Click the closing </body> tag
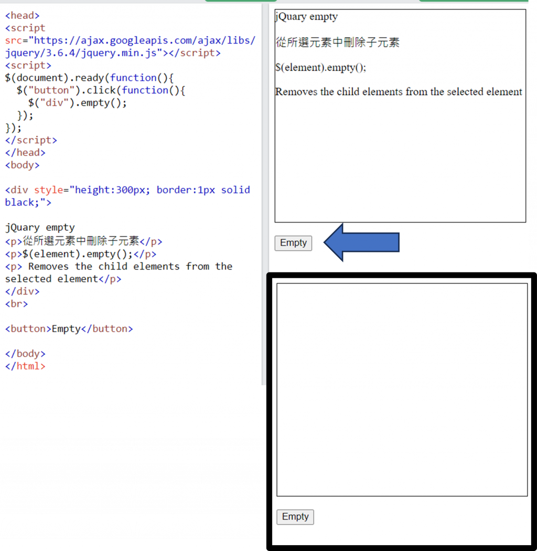Viewport: 537px width, 551px height. (x=25, y=354)
